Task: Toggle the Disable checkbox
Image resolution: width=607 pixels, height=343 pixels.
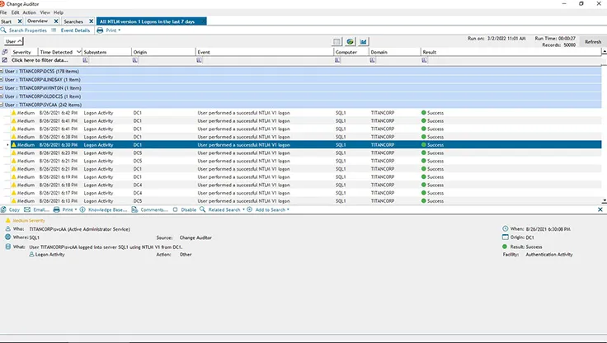Action: pos(175,209)
